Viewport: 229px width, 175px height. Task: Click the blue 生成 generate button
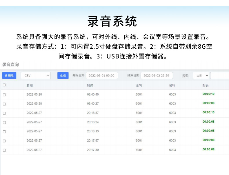[63, 75]
